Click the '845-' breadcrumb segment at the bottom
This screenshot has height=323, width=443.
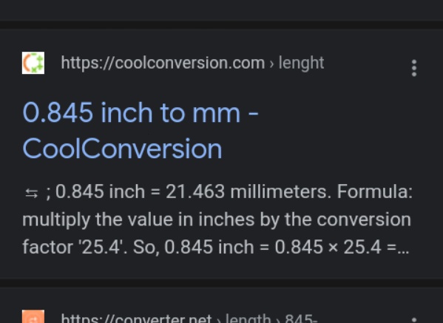tap(301, 319)
